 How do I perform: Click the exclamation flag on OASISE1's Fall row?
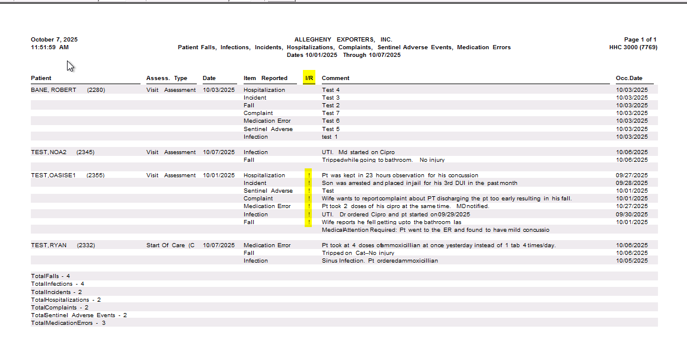309,222
